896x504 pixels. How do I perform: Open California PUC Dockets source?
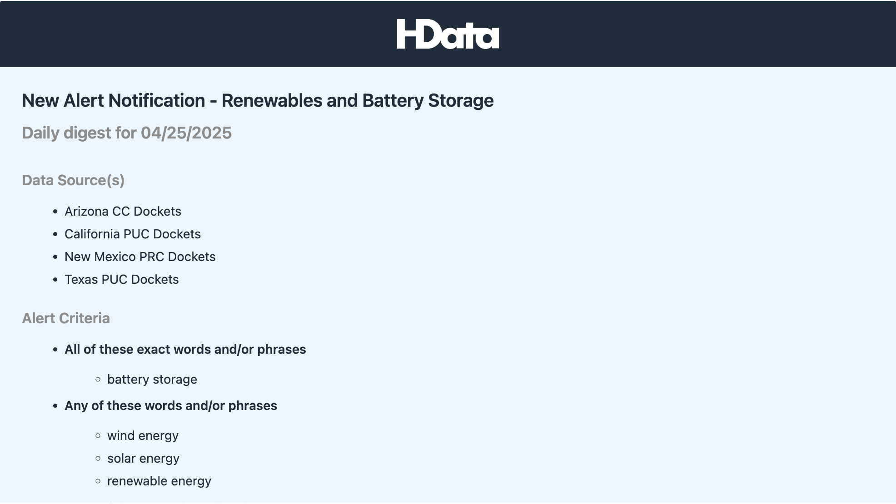point(132,234)
